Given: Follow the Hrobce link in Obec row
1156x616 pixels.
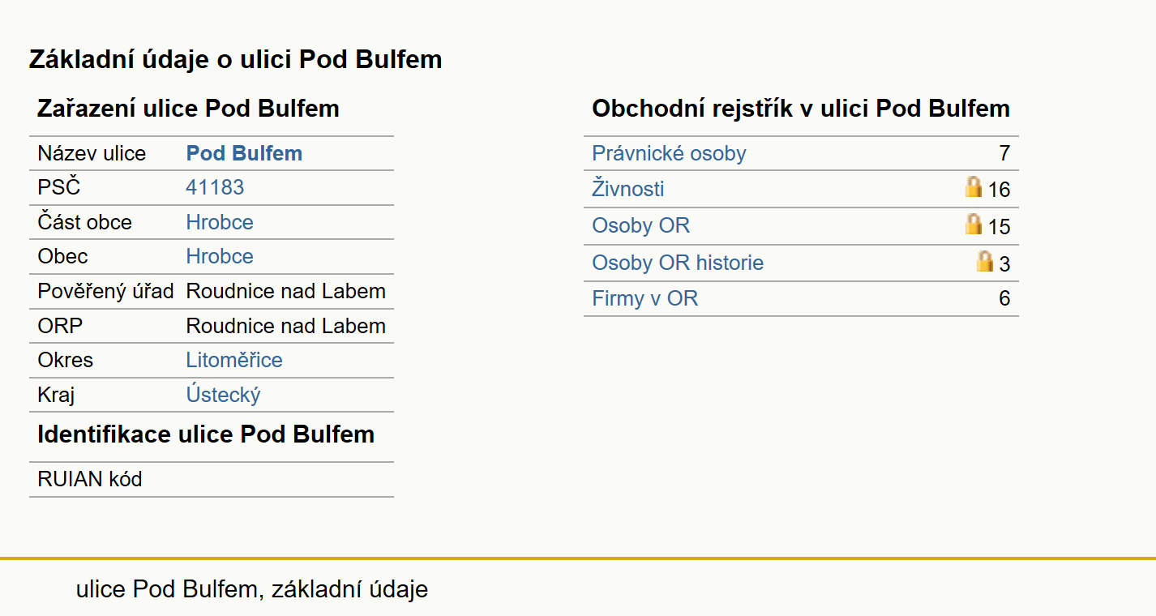Looking at the screenshot, I should (220, 256).
